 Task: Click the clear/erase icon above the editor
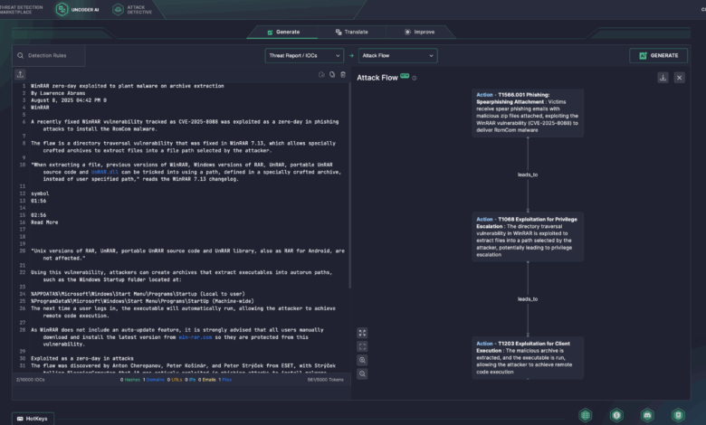point(321,75)
